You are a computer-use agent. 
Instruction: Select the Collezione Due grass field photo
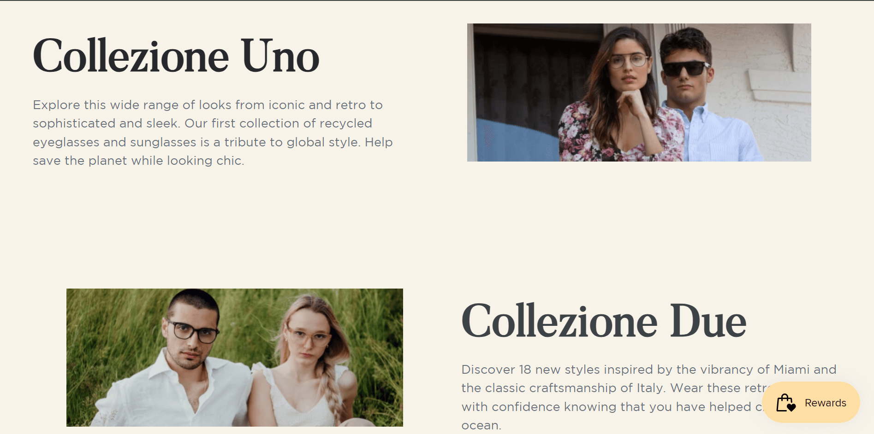pyautogui.click(x=234, y=357)
